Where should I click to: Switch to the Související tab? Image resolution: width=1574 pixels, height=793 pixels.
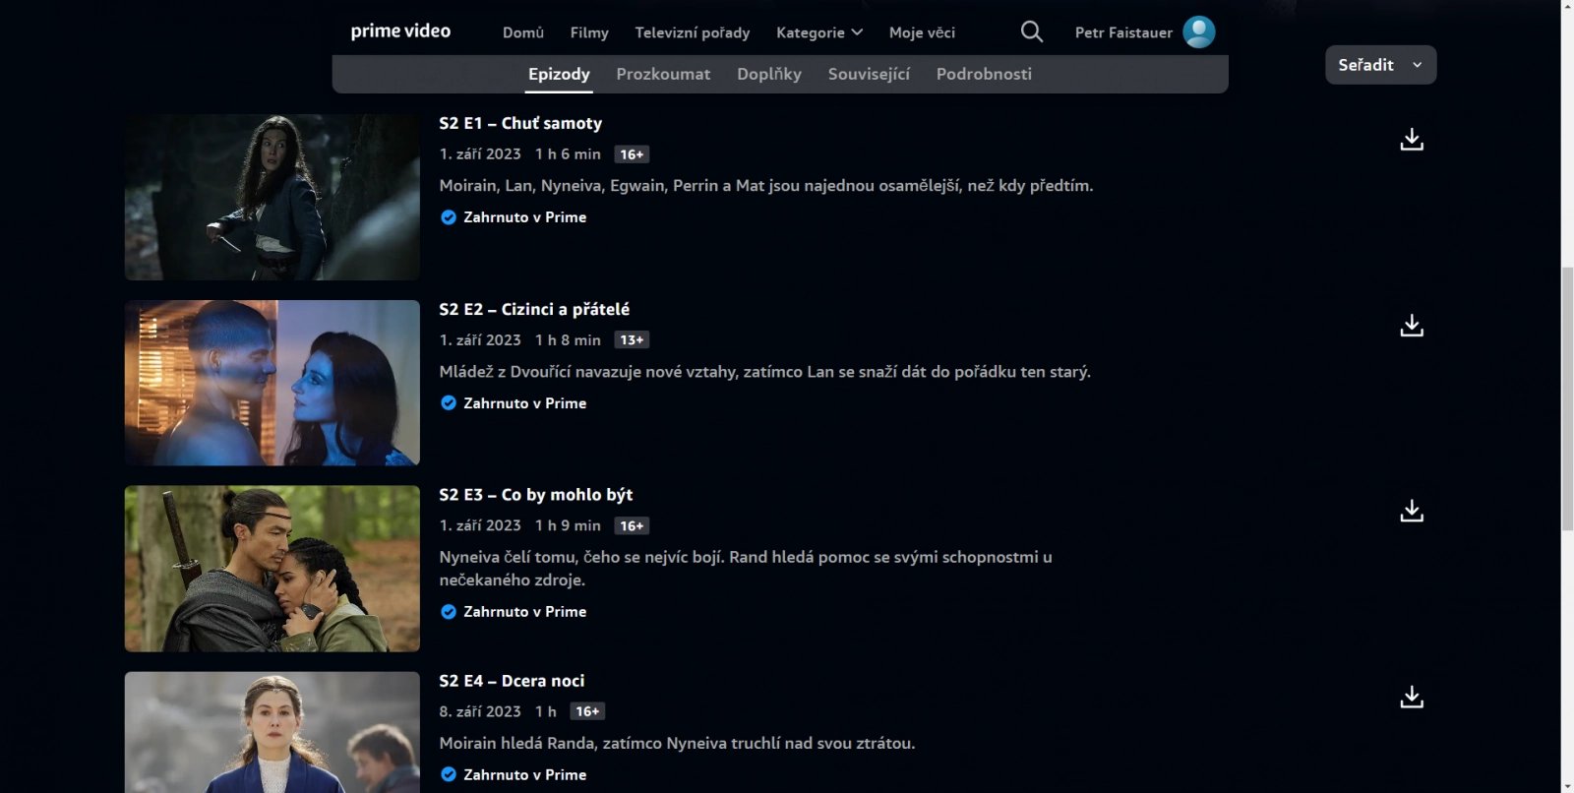click(869, 74)
